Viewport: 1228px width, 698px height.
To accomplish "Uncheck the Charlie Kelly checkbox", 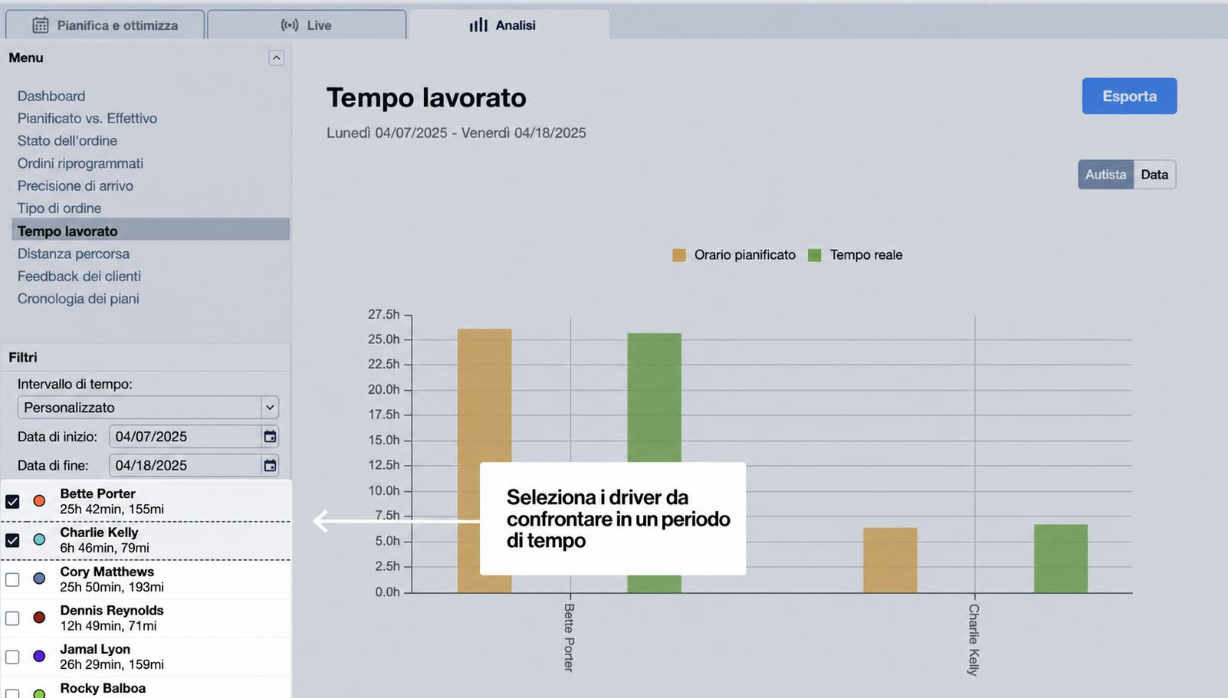I will [12, 540].
